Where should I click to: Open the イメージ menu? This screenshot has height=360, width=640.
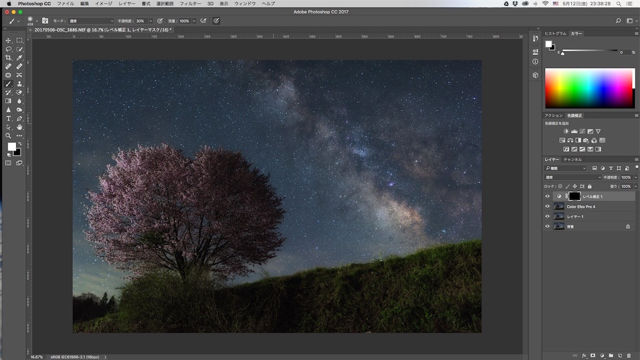tap(104, 3)
